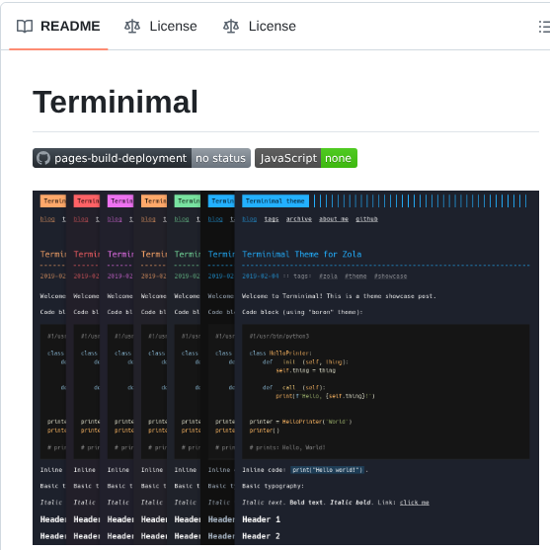Open the README tab

(58, 27)
